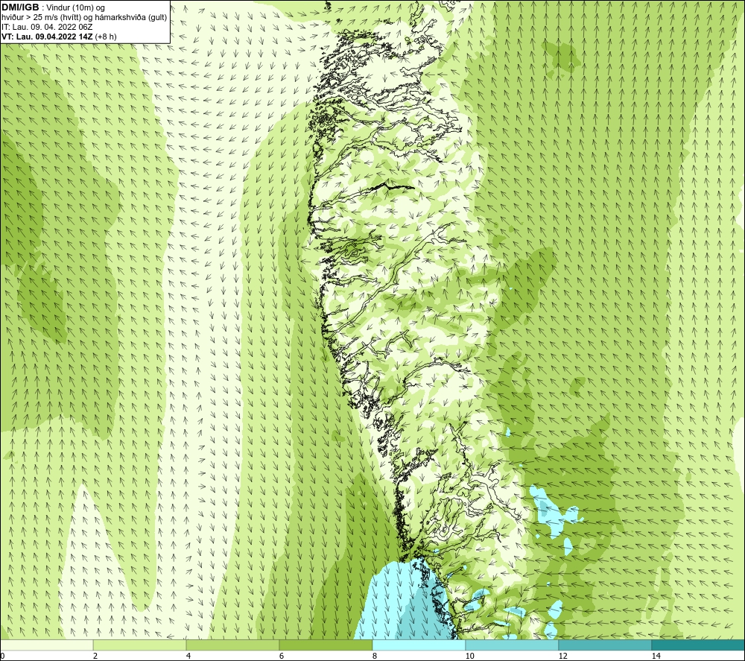The height and width of the screenshot is (661, 745).
Task: Click the legend value '12'
Action: coord(562,656)
